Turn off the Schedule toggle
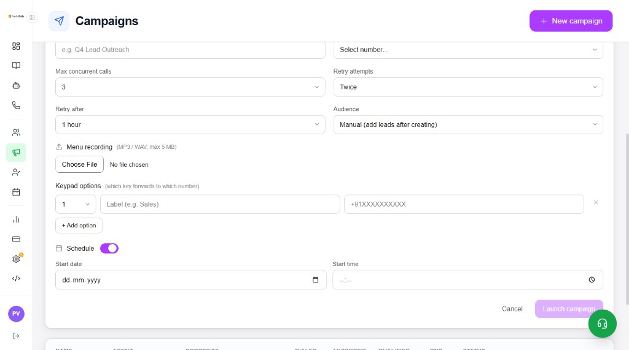The width and height of the screenshot is (629, 350). click(x=109, y=248)
